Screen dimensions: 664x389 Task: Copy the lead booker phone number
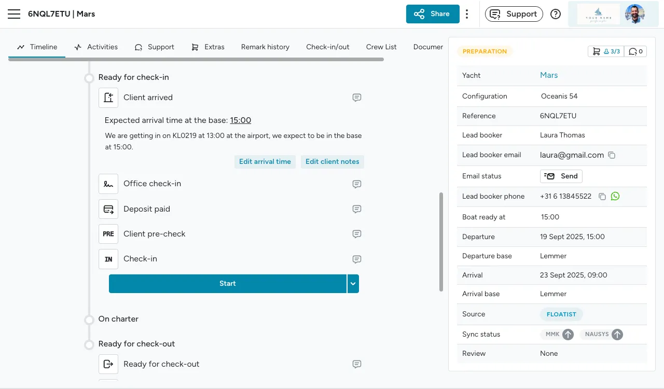point(602,197)
